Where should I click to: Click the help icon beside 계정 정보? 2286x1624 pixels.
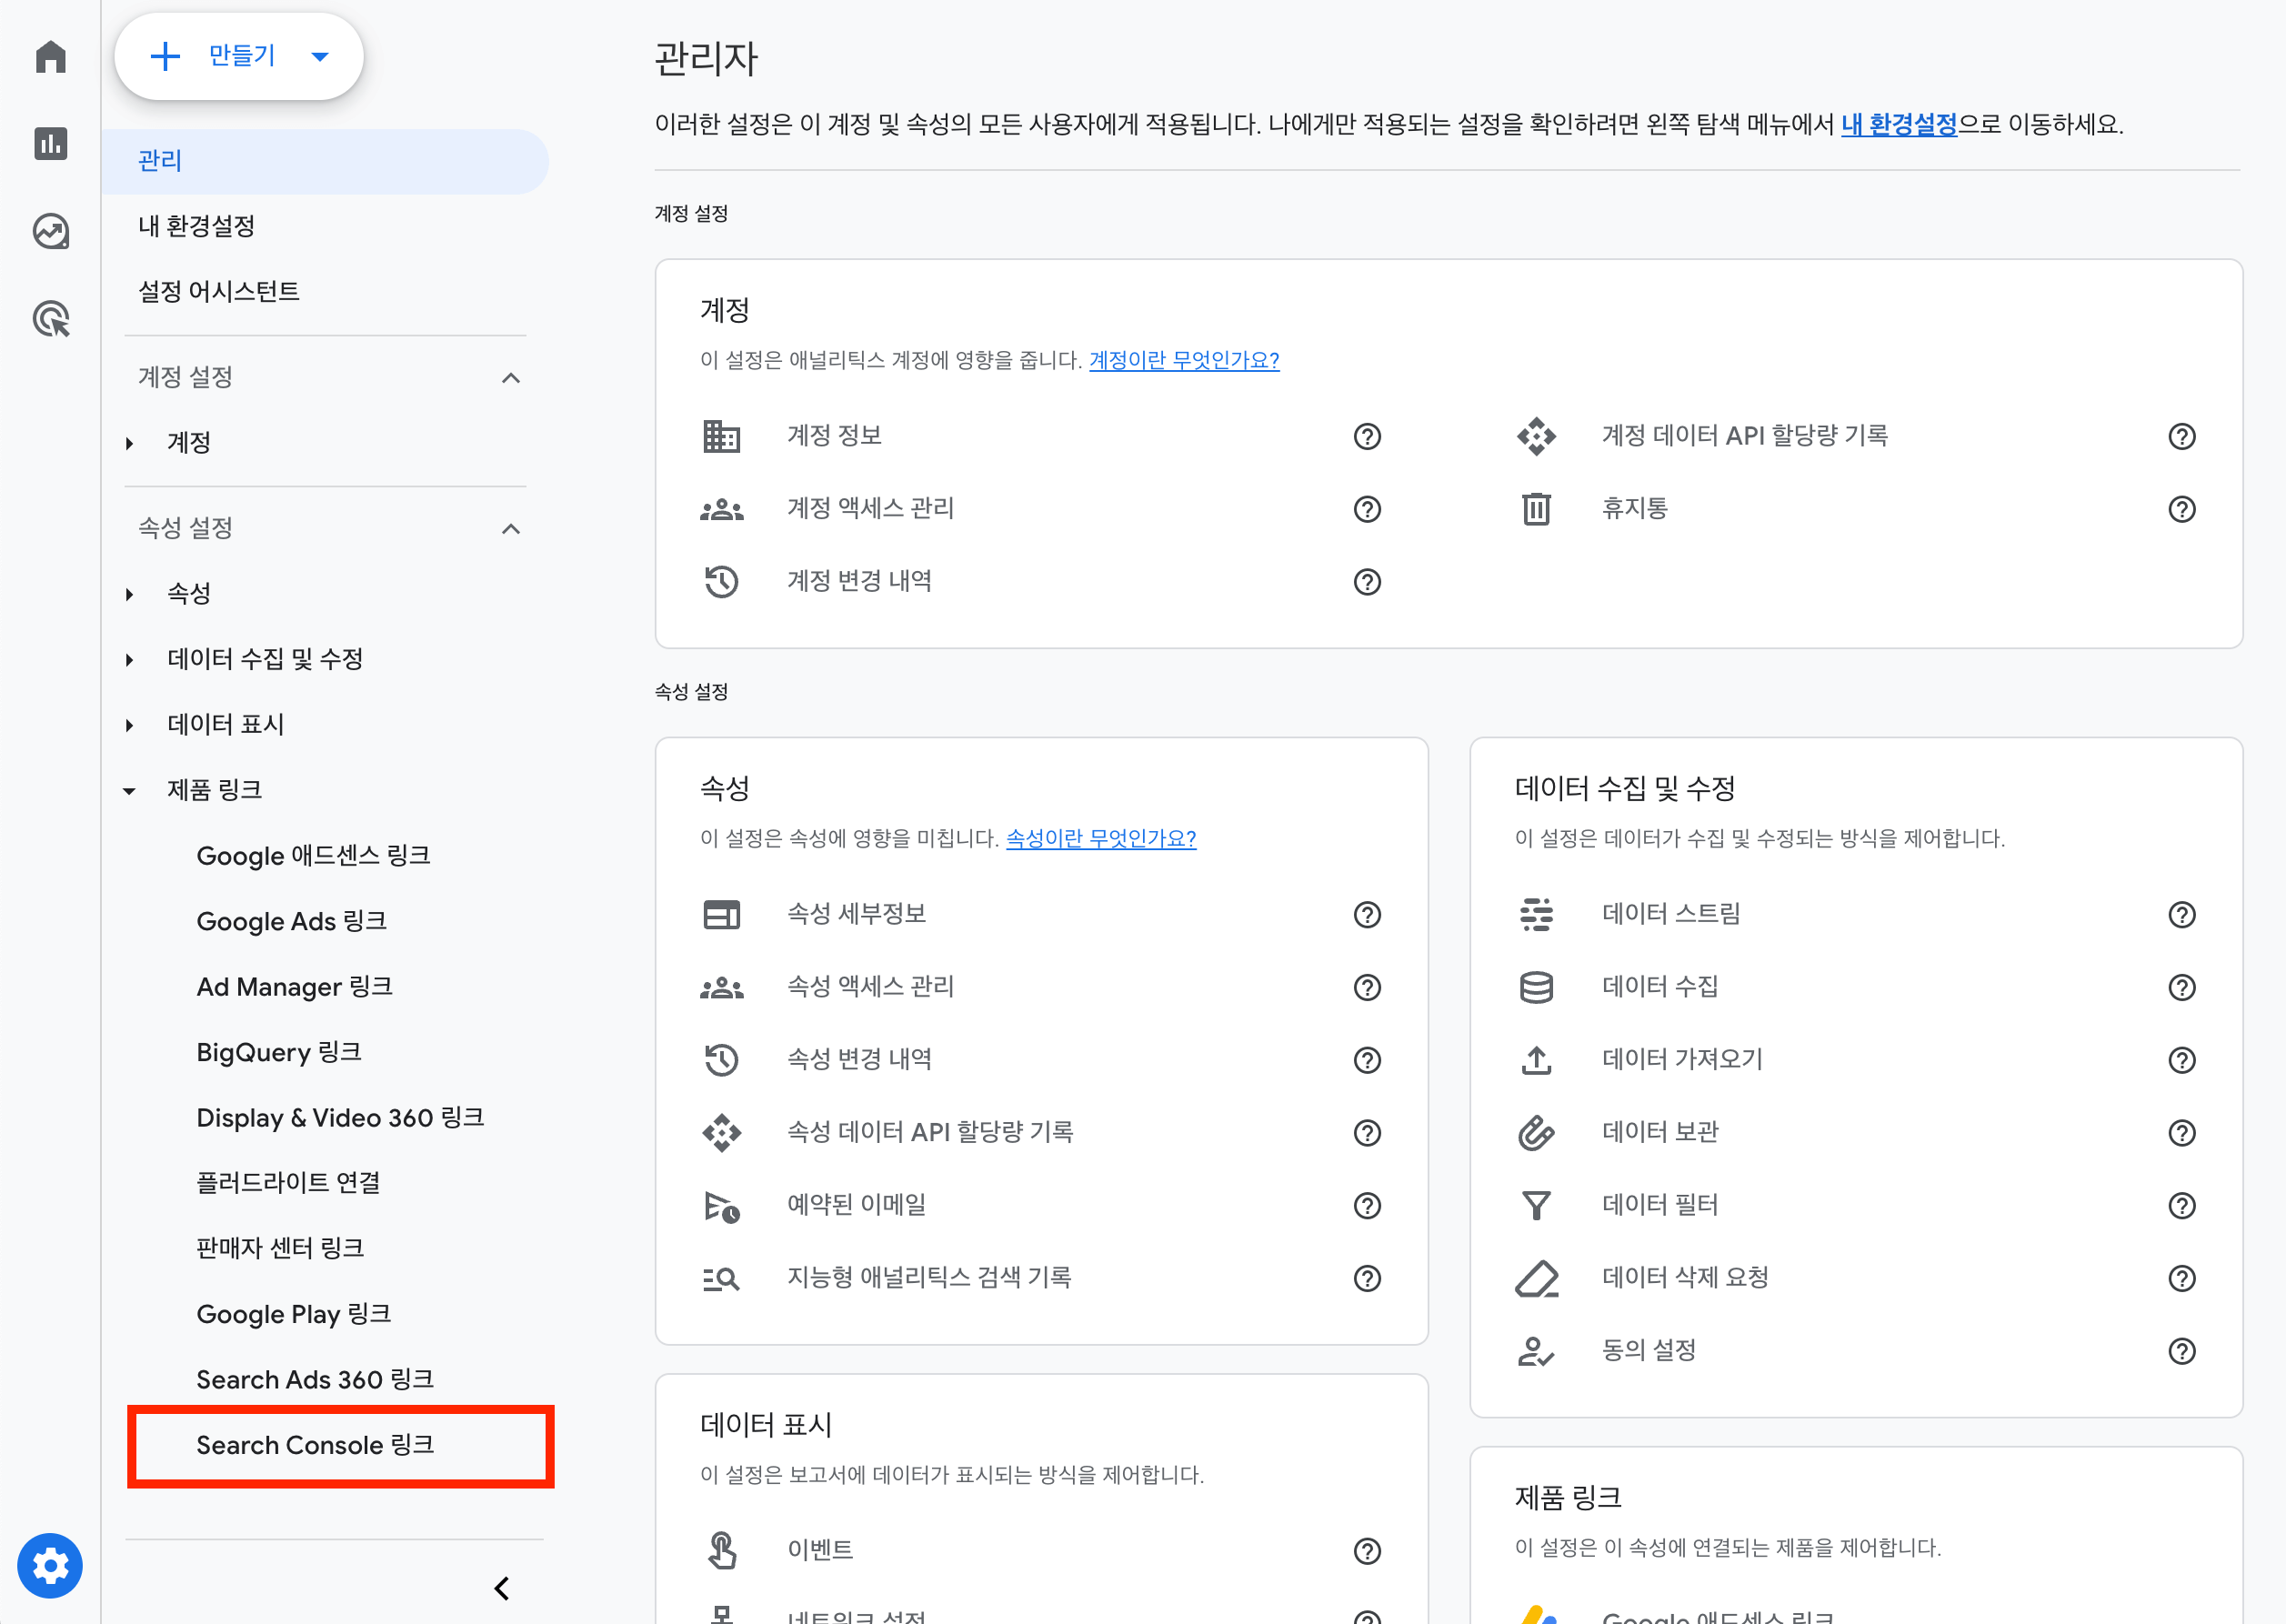(1367, 436)
